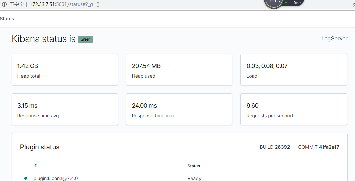The width and height of the screenshot is (355, 181).
Task: Click the 207.54 MB heap used value
Action: (x=146, y=66)
